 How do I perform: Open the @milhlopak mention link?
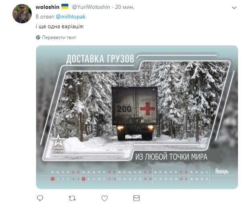click(x=71, y=17)
